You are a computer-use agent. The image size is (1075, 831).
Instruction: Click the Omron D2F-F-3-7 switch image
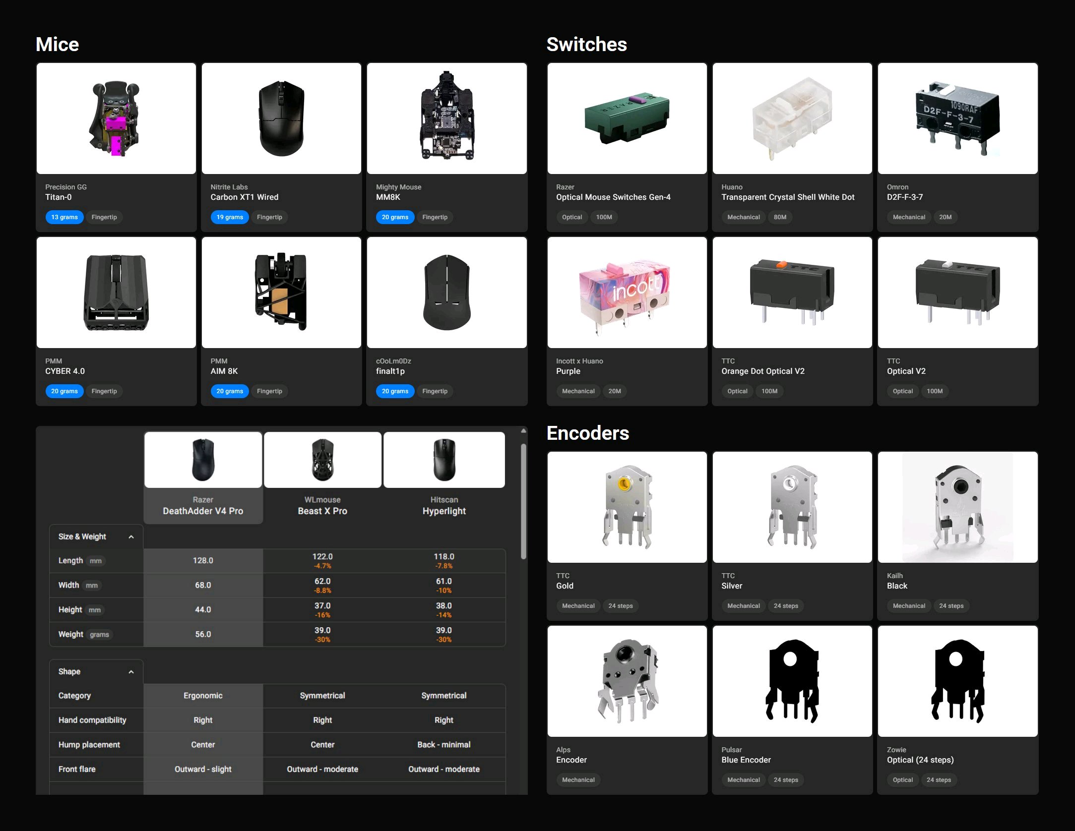957,119
